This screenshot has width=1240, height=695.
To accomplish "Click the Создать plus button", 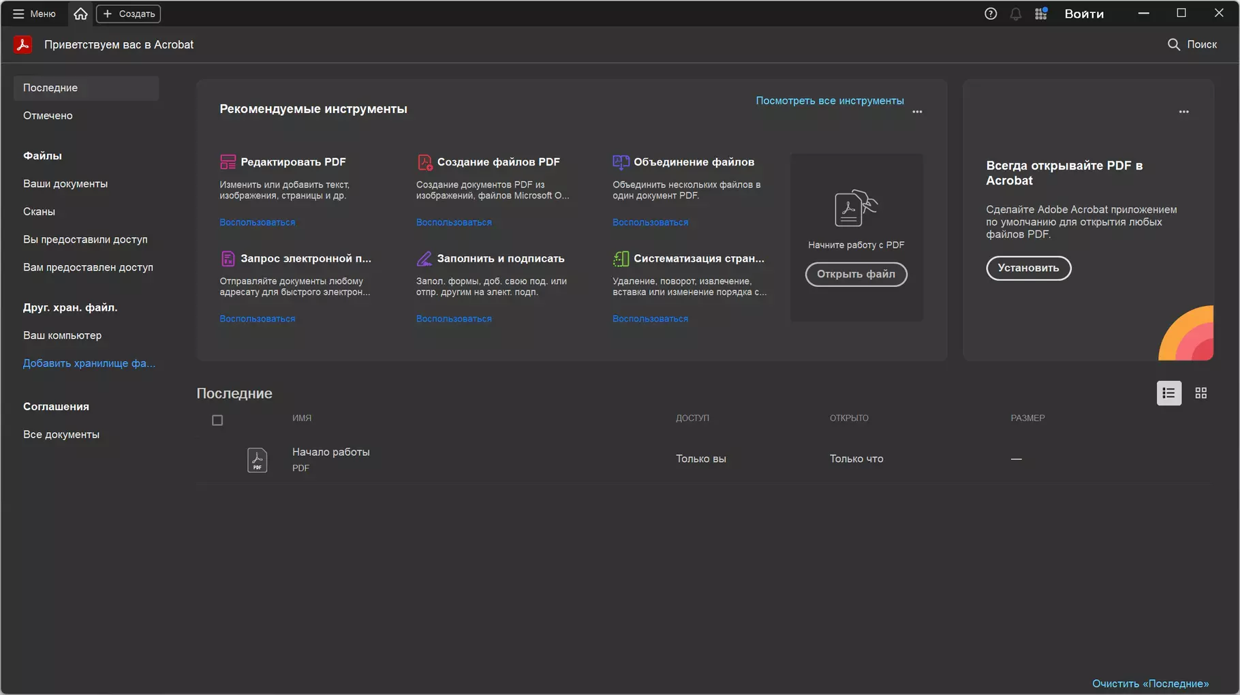I will (x=128, y=14).
